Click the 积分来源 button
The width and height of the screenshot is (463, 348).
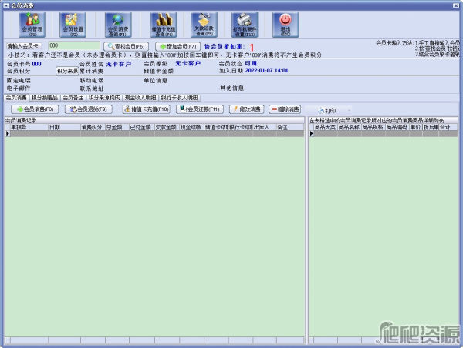[x=67, y=71]
